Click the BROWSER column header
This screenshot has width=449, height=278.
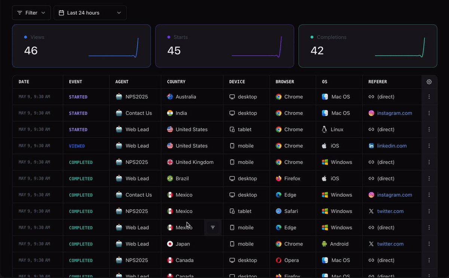(x=285, y=82)
